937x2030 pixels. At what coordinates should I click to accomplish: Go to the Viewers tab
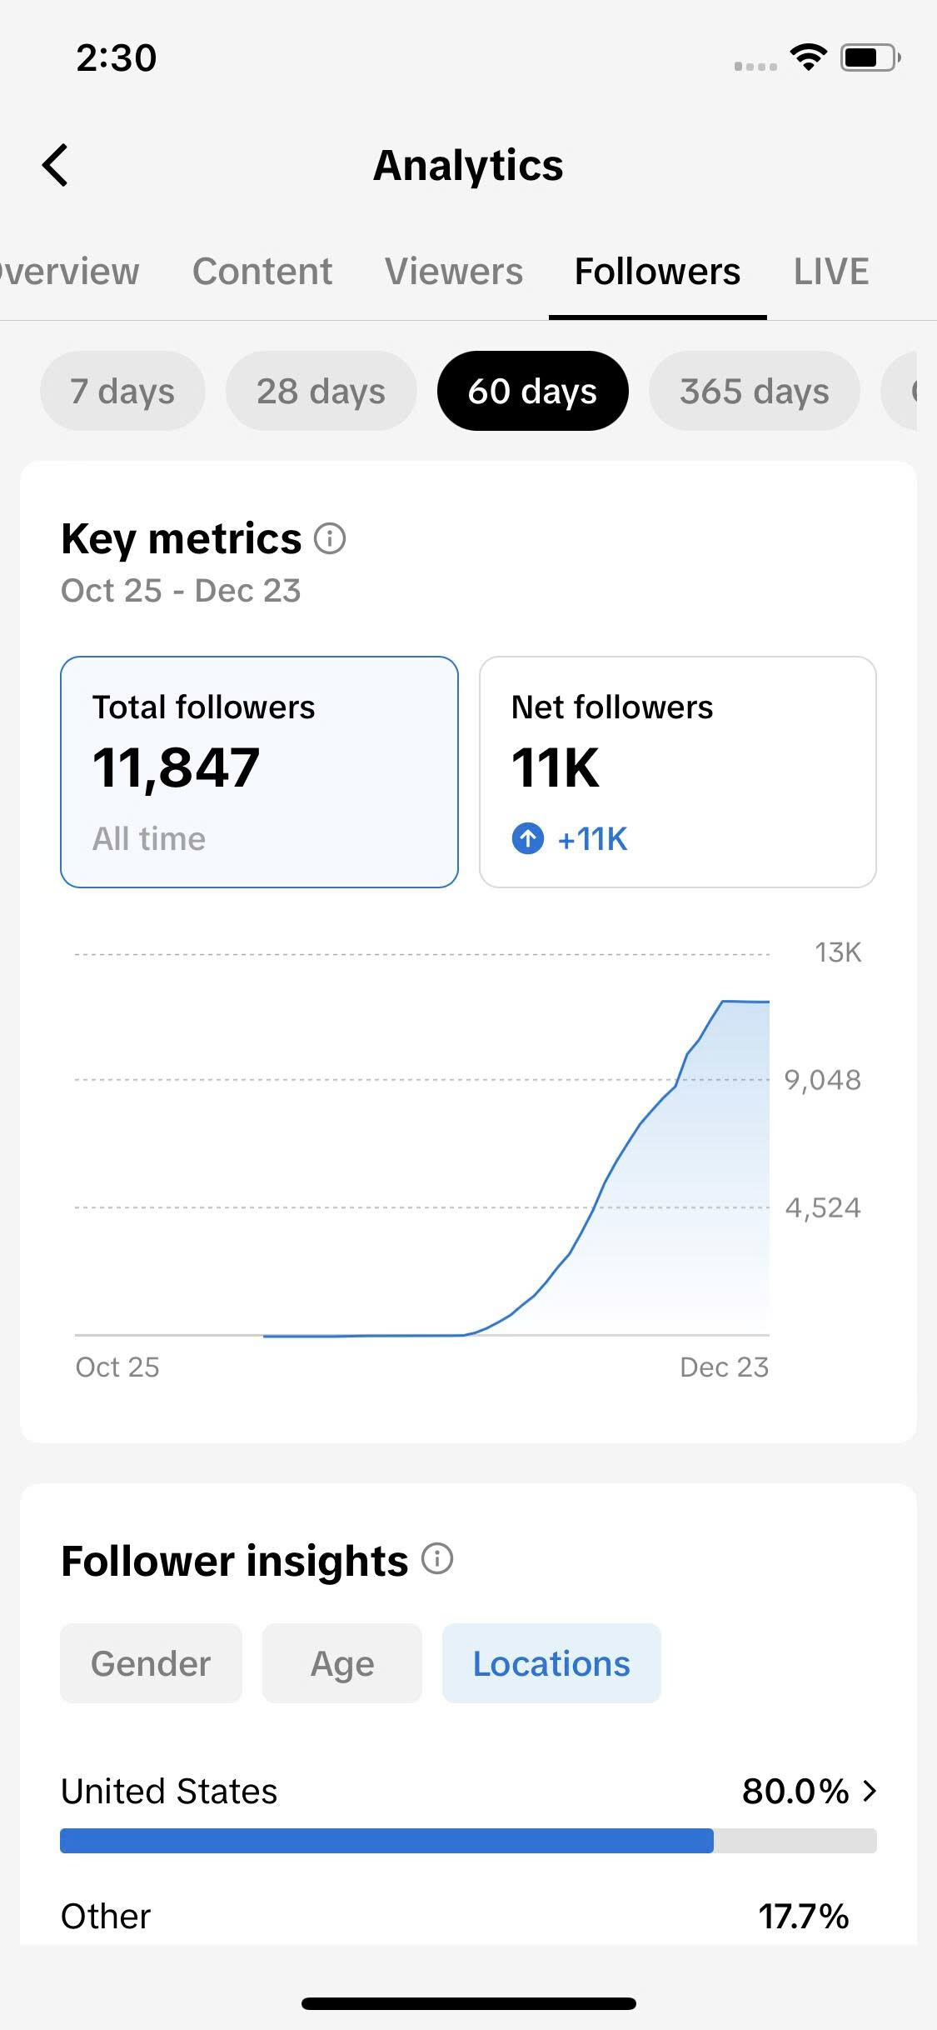[x=454, y=272]
